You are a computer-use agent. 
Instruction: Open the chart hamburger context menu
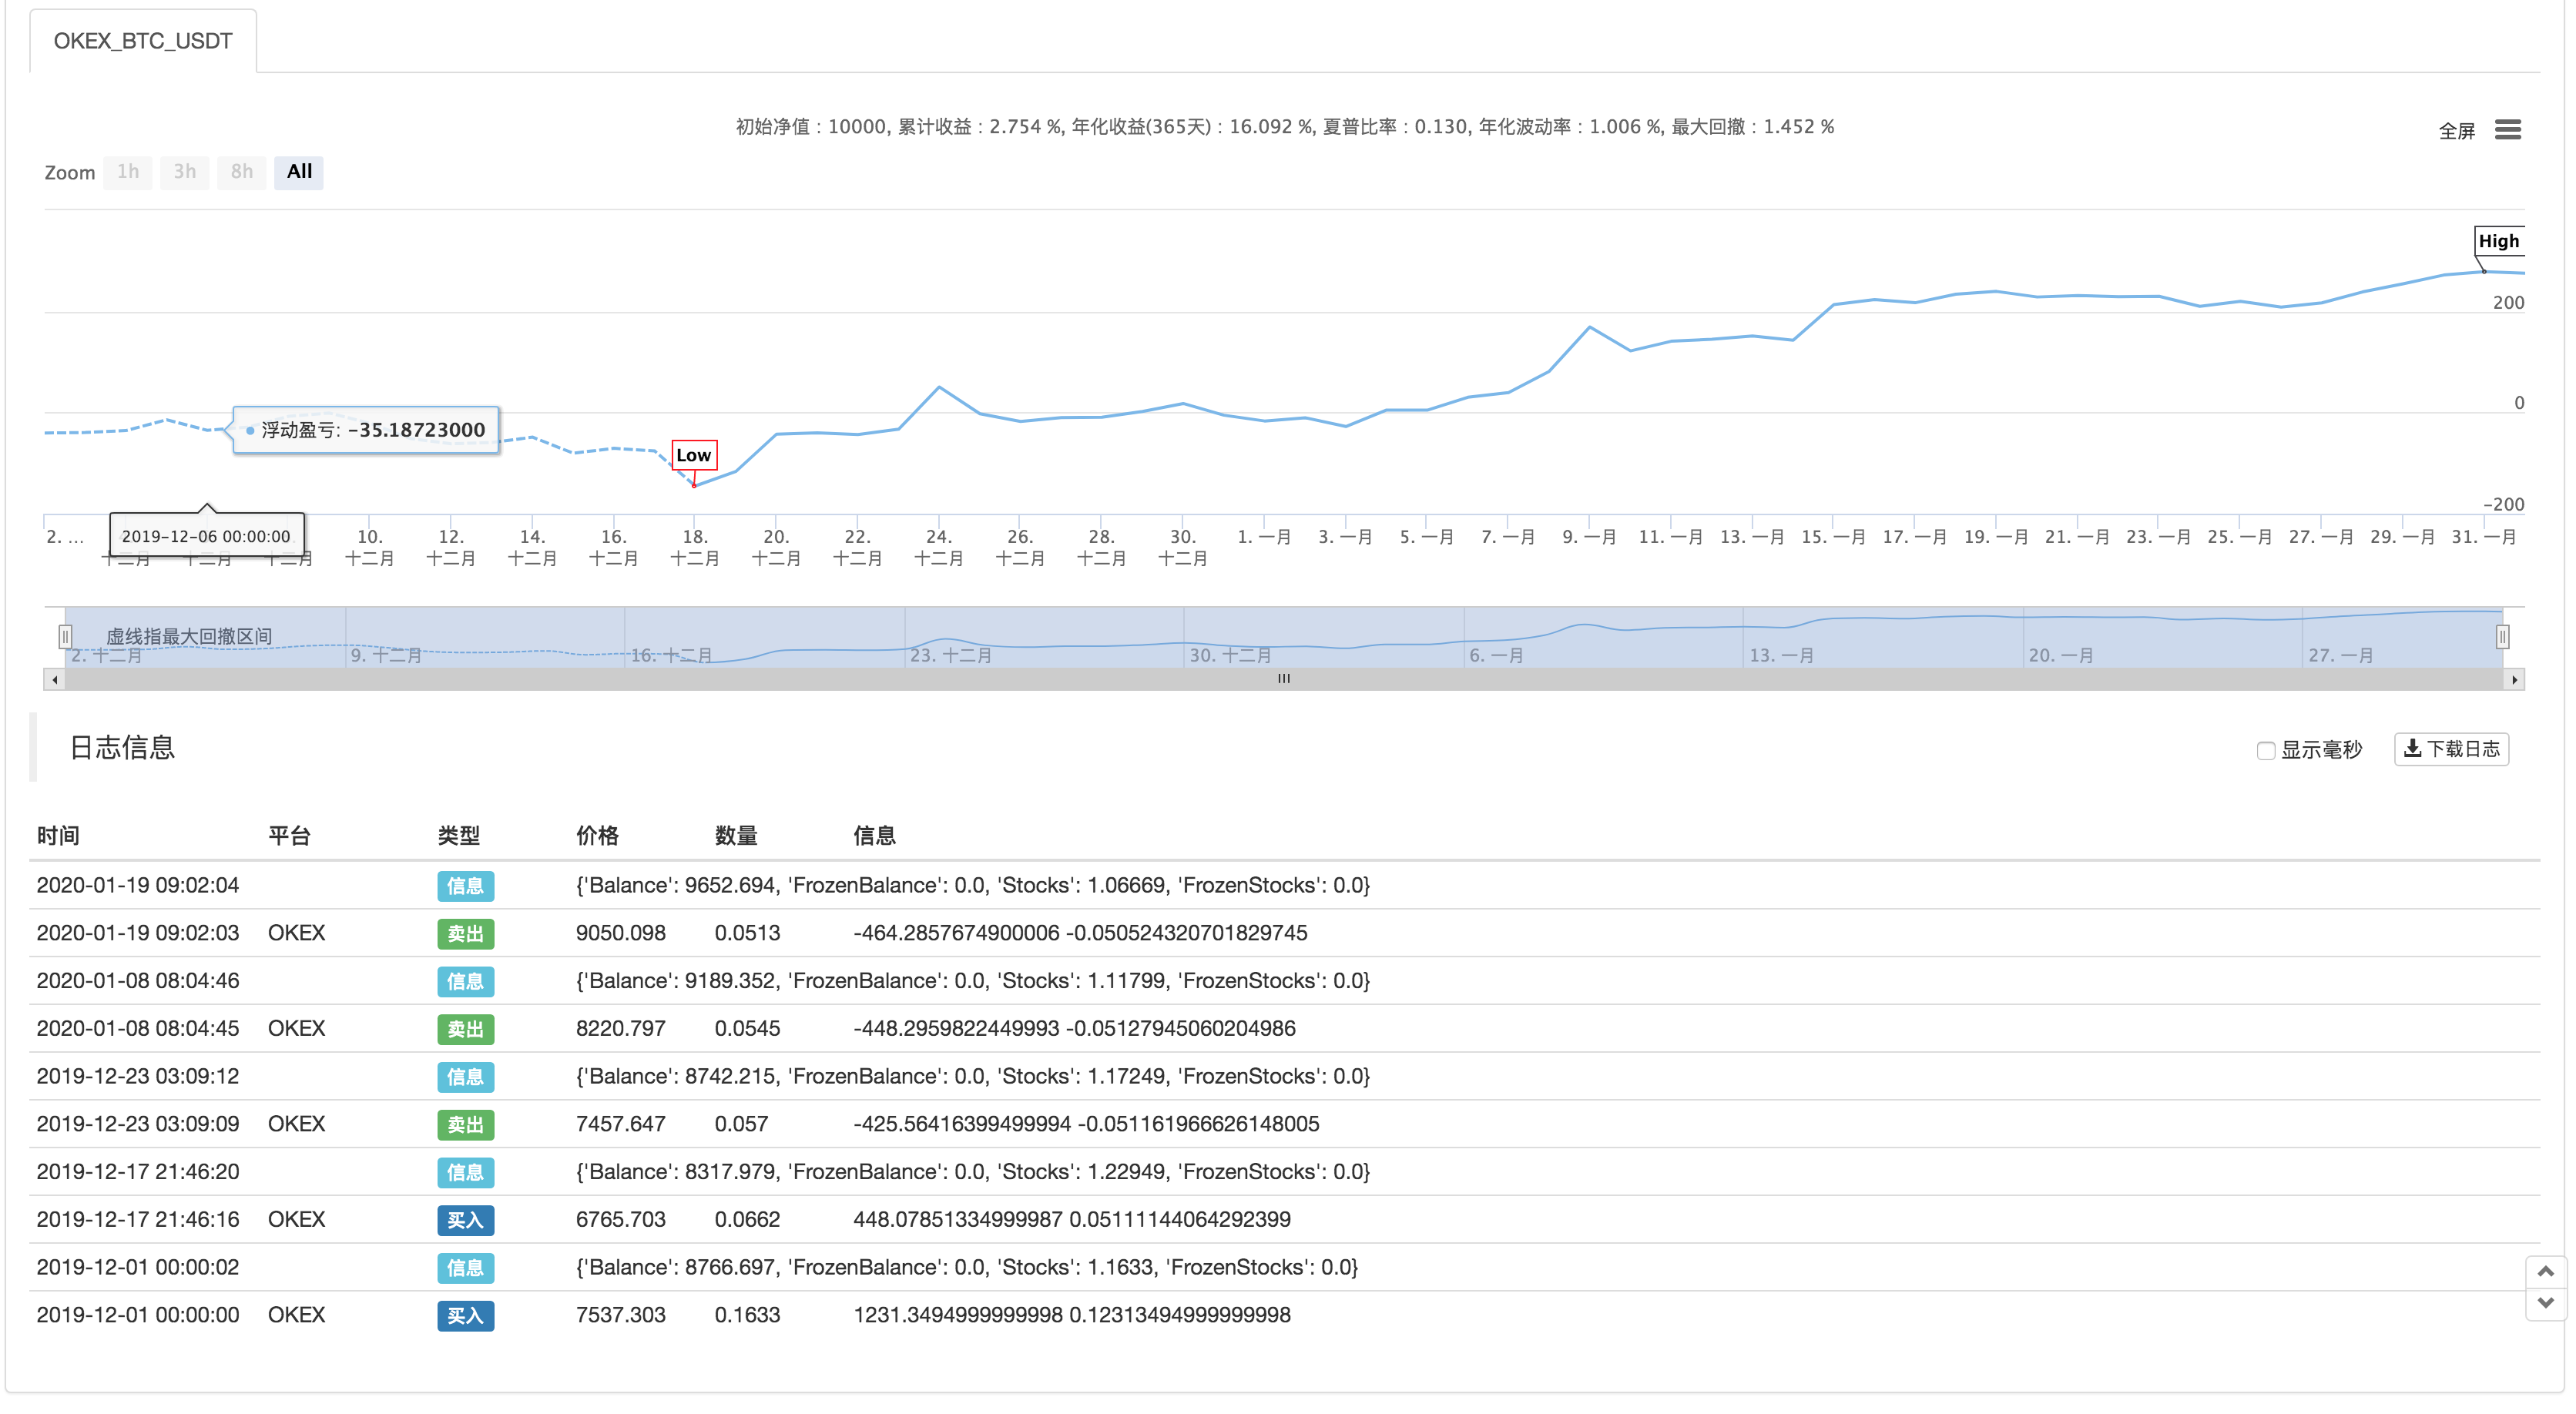click(x=2507, y=130)
